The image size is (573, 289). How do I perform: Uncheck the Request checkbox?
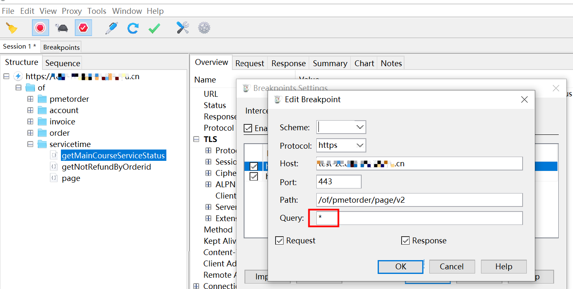pos(279,241)
